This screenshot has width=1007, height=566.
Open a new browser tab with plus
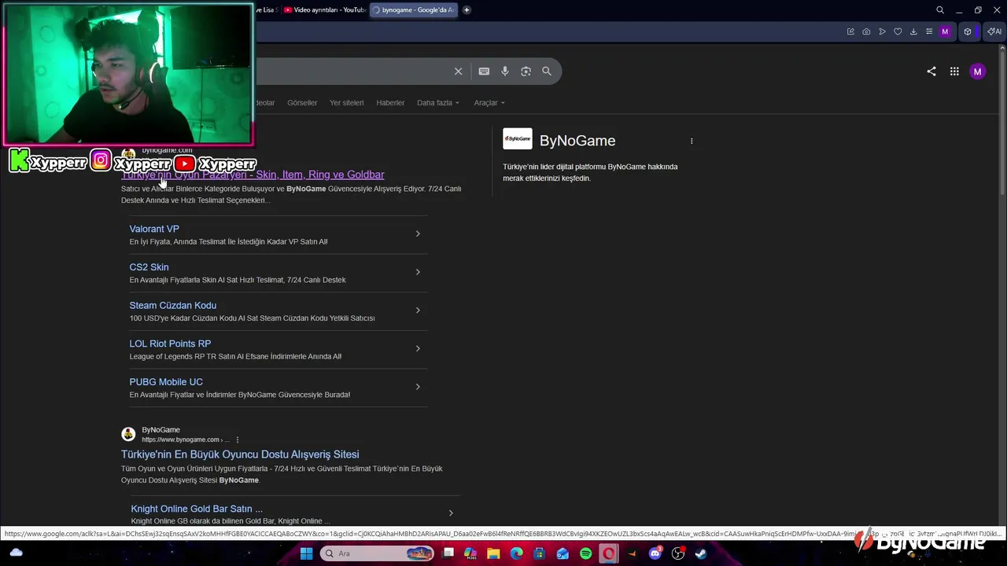[467, 10]
